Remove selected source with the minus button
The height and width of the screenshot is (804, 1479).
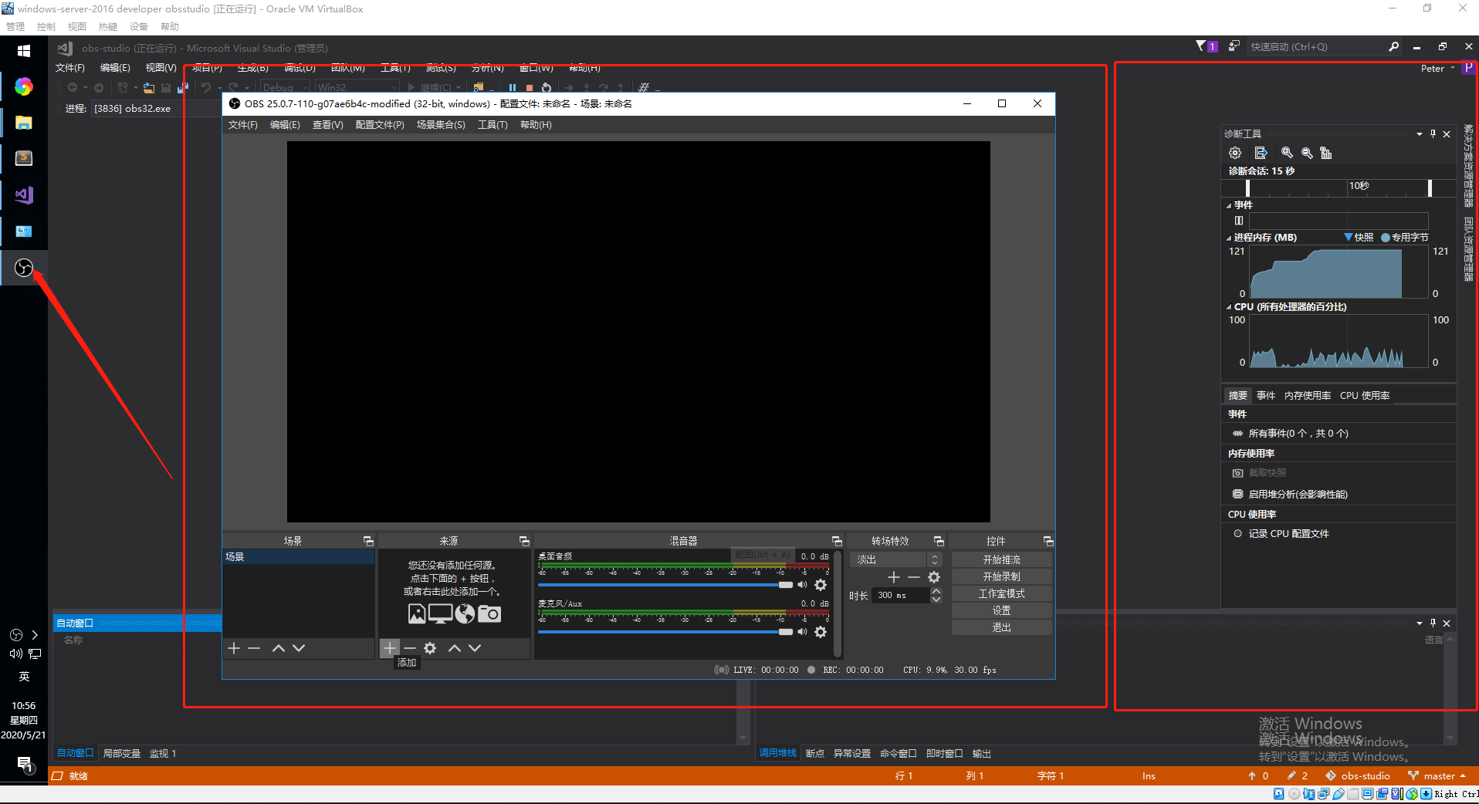tap(410, 648)
